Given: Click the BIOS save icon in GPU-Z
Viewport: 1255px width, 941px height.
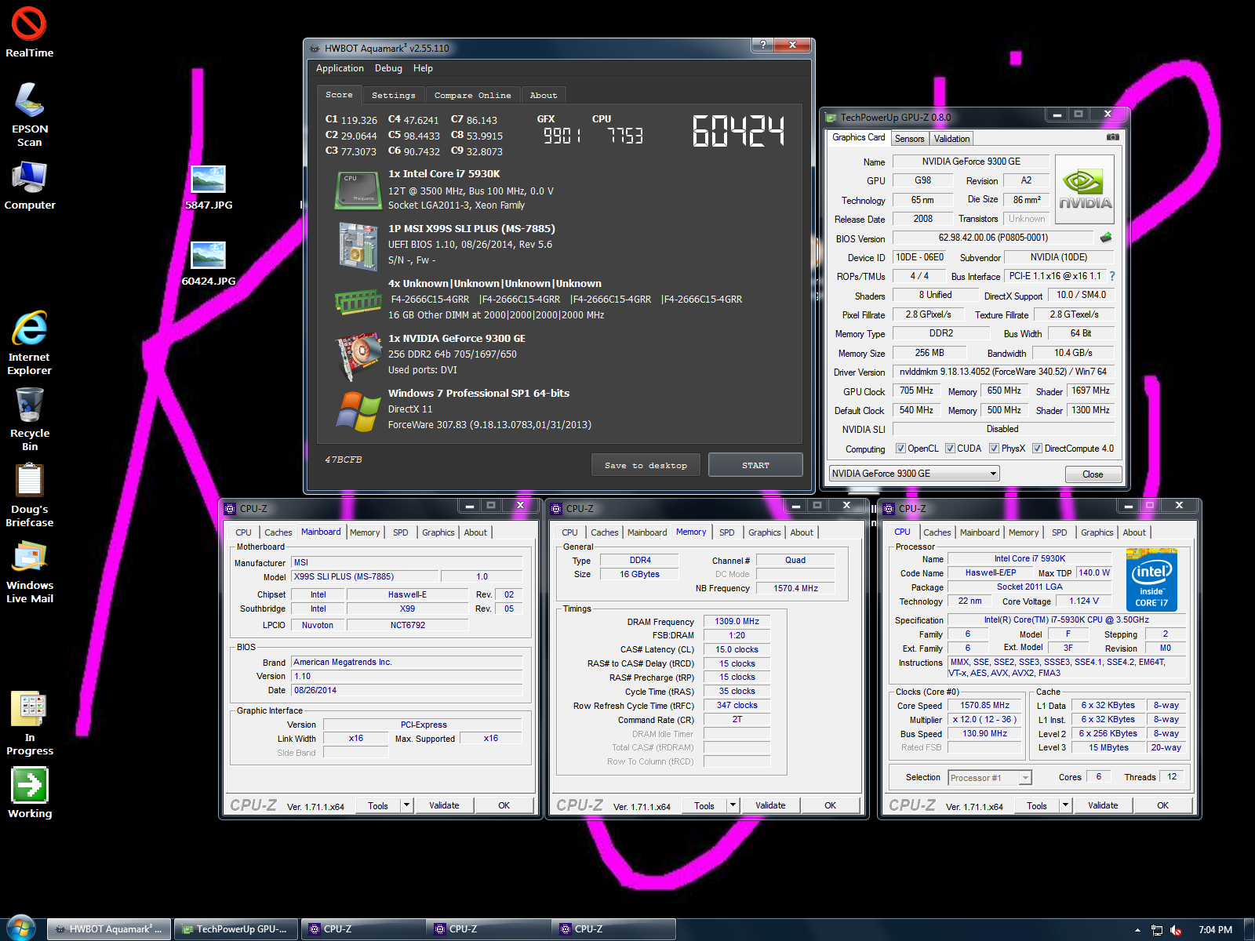Looking at the screenshot, I should [x=1106, y=237].
